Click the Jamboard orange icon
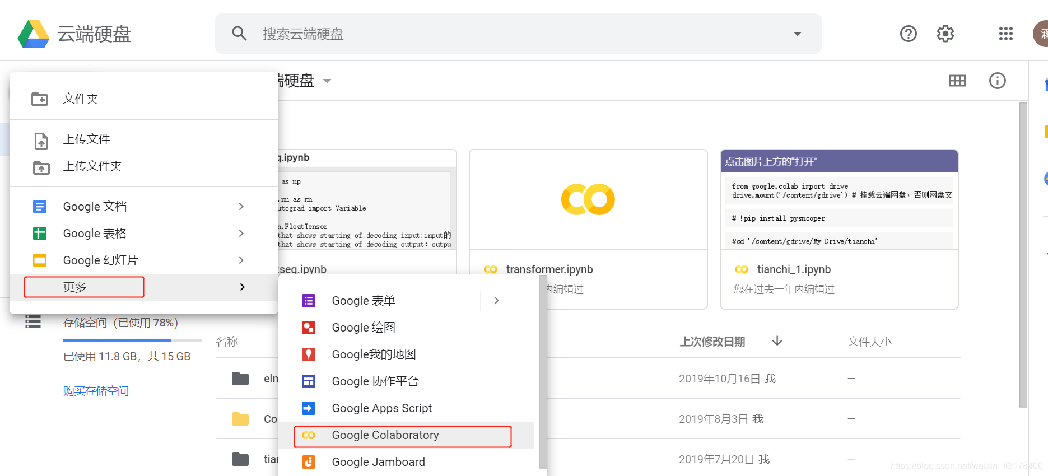The width and height of the screenshot is (1048, 476). (x=309, y=462)
